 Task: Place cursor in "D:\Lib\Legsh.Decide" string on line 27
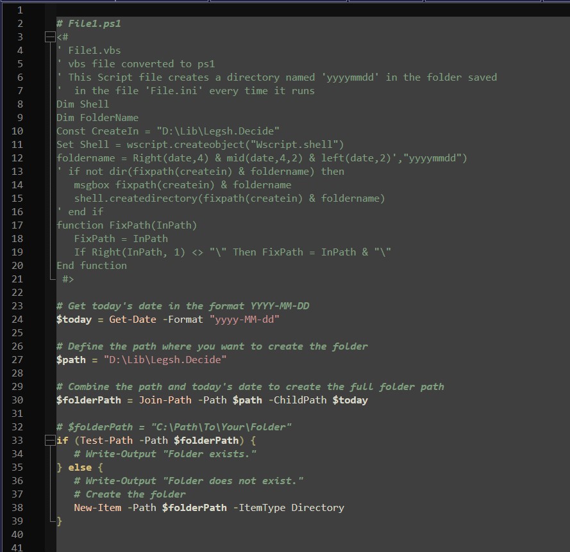point(165,360)
